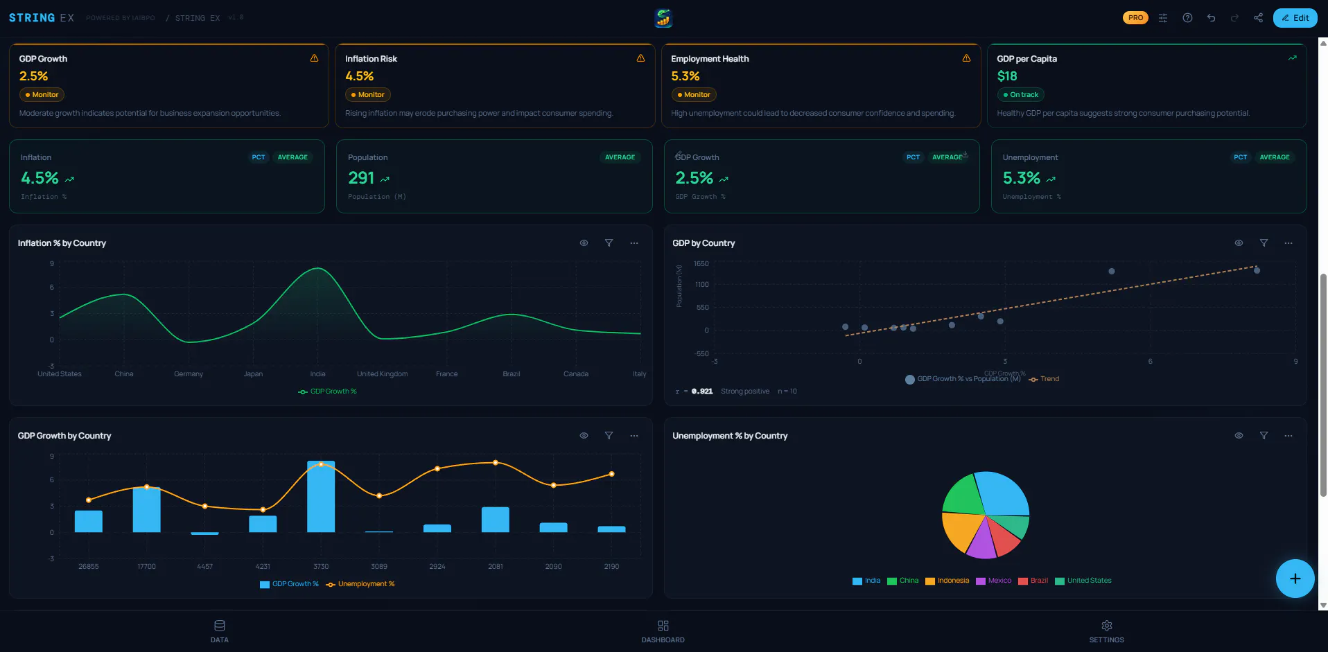The image size is (1328, 652).
Task: Toggle the Trend legend in GDP by Country
Action: (x=1044, y=379)
